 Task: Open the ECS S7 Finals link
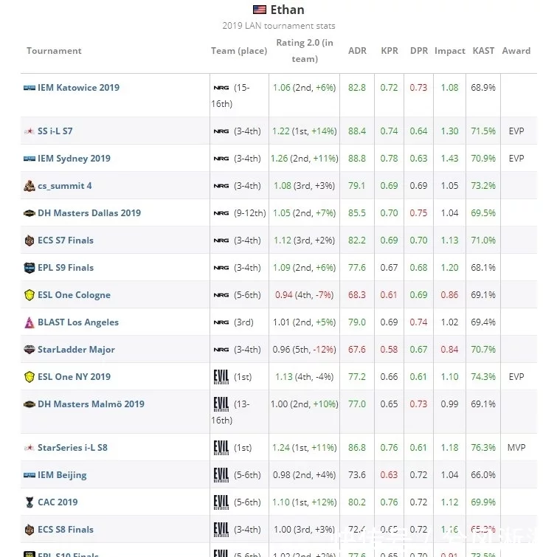(66, 241)
